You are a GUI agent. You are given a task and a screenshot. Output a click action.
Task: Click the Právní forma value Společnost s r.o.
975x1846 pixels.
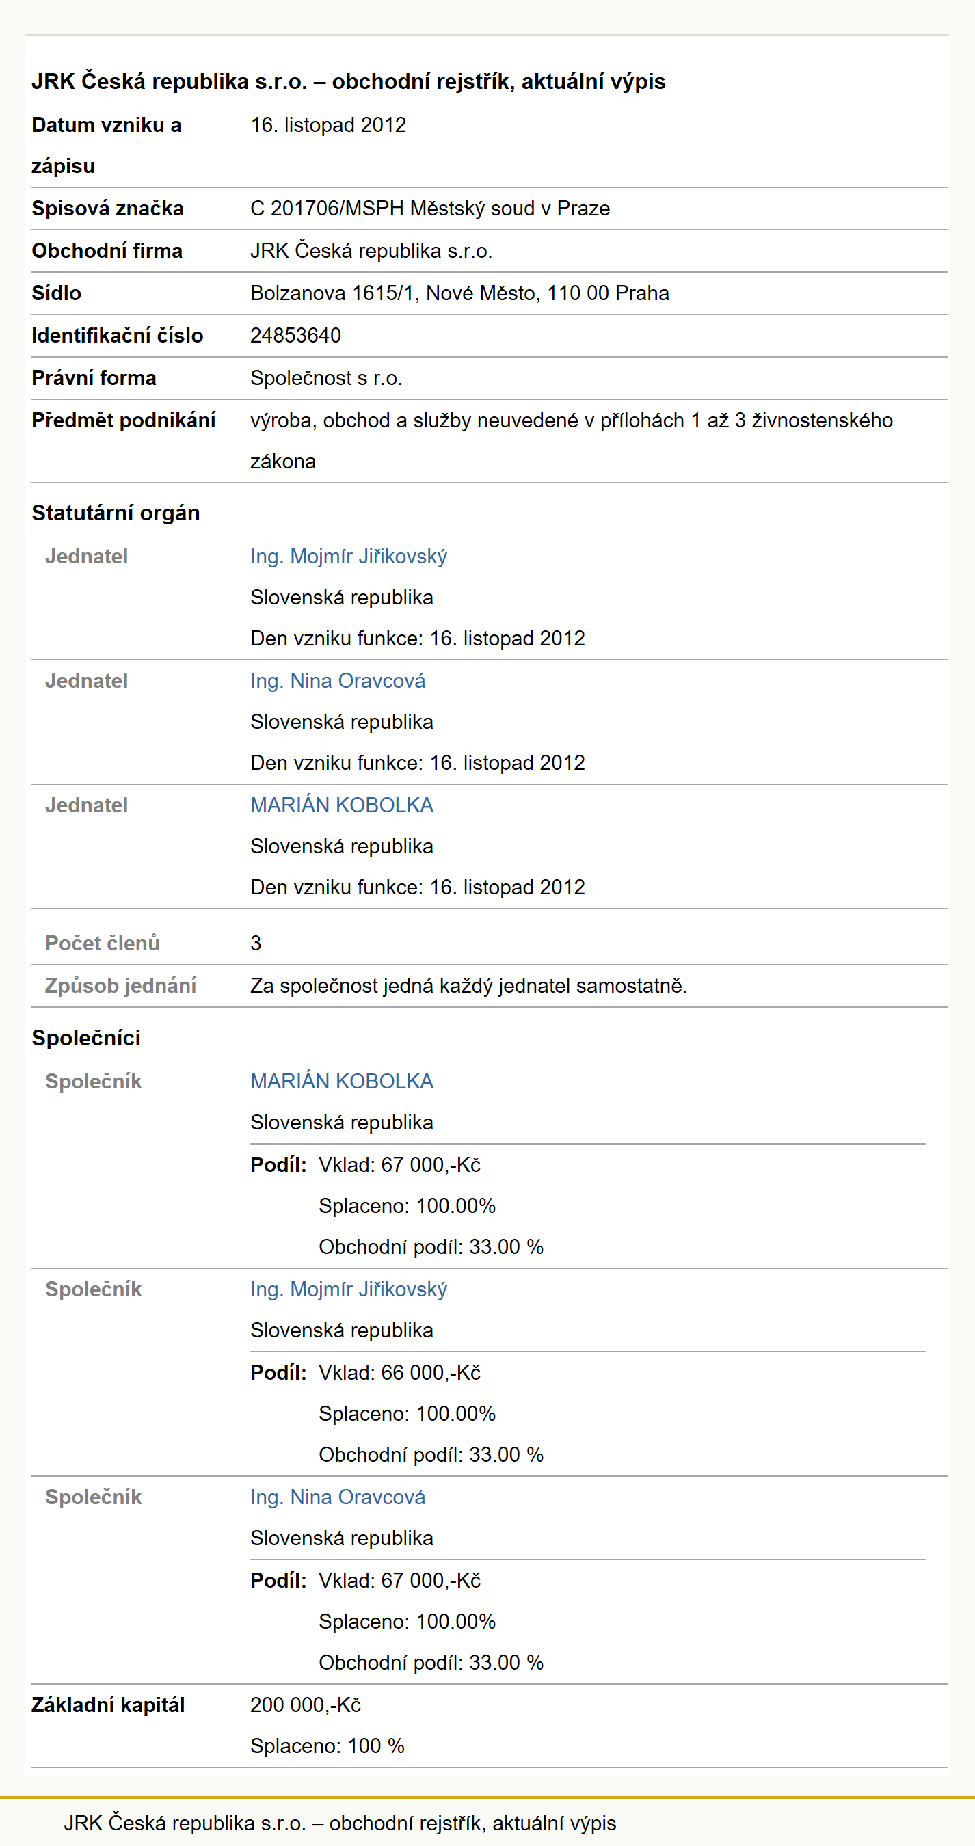(x=326, y=378)
